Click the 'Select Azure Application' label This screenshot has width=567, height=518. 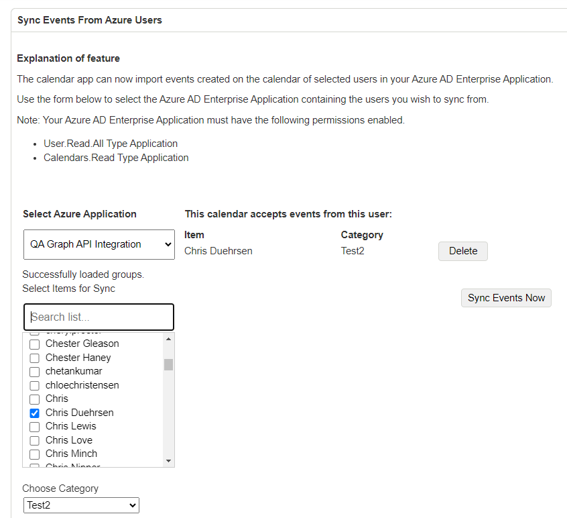tap(80, 214)
